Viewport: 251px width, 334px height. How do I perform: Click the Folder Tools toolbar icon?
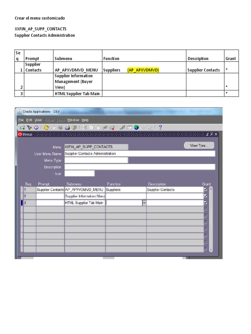[150, 128]
